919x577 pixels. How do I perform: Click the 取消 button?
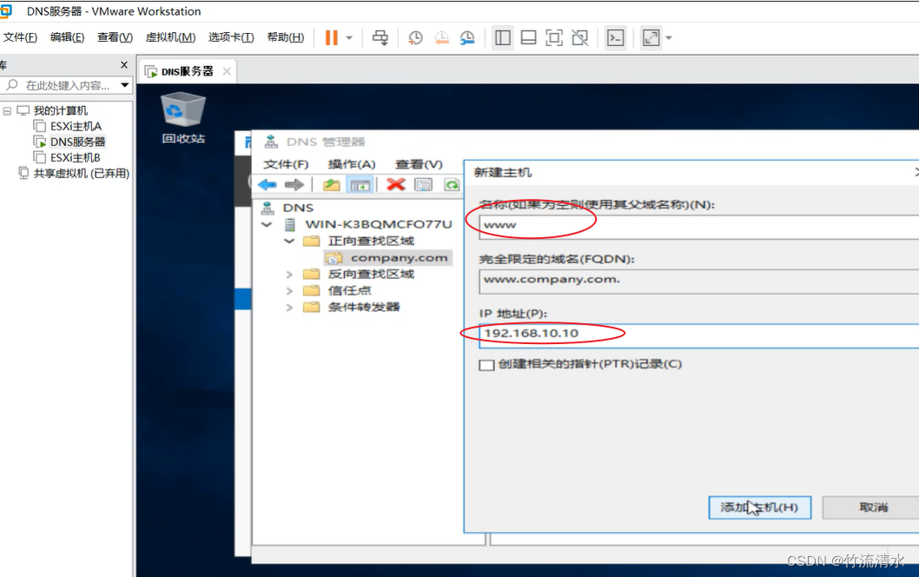872,507
